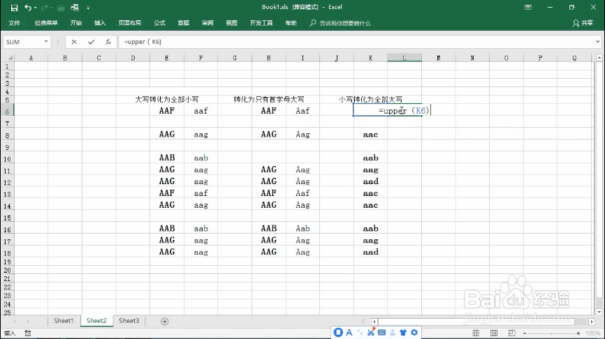Image resolution: width=605 pixels, height=339 pixels.
Task: Click header text 小写转化为全部大写
Action: [370, 99]
